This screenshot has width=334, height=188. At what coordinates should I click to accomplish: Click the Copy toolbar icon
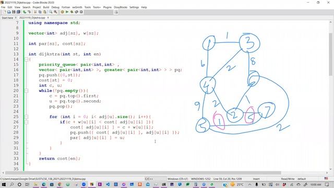[x=40, y=12]
